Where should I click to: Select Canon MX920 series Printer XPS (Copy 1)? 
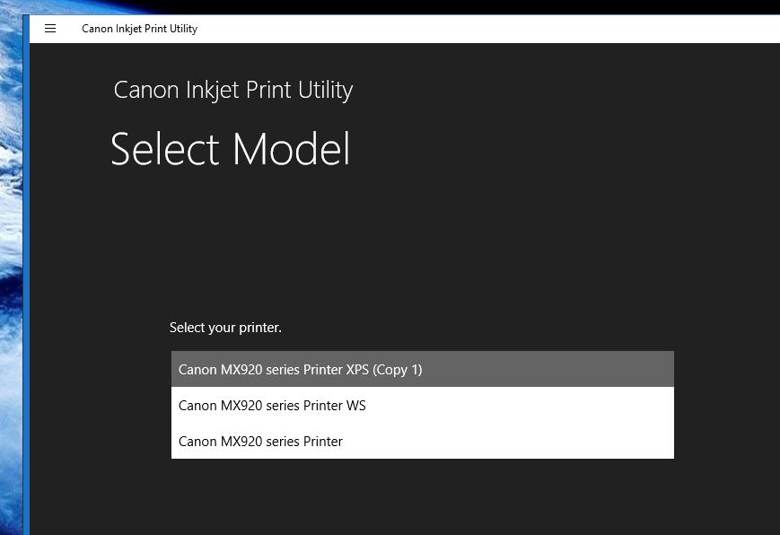point(423,369)
